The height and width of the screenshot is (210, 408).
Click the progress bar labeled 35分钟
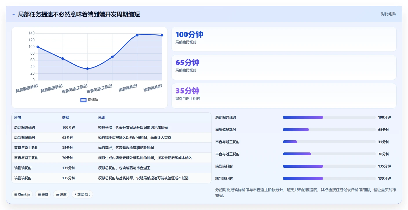[x=329, y=142]
